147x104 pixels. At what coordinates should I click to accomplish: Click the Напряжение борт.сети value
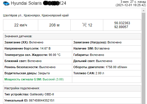pos(45,48)
